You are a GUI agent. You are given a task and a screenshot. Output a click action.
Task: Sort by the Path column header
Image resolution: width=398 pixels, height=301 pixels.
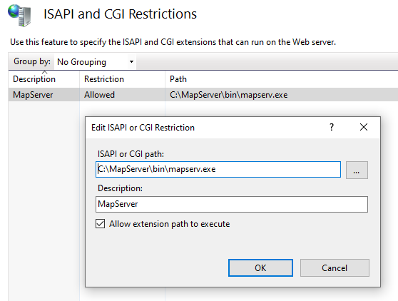(282, 79)
